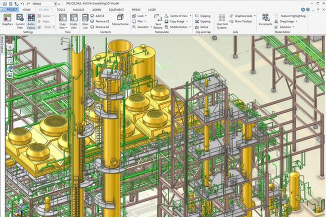Switch to the EQUIPMENT ribbon tab
The image size is (326, 217).
coord(116,10)
